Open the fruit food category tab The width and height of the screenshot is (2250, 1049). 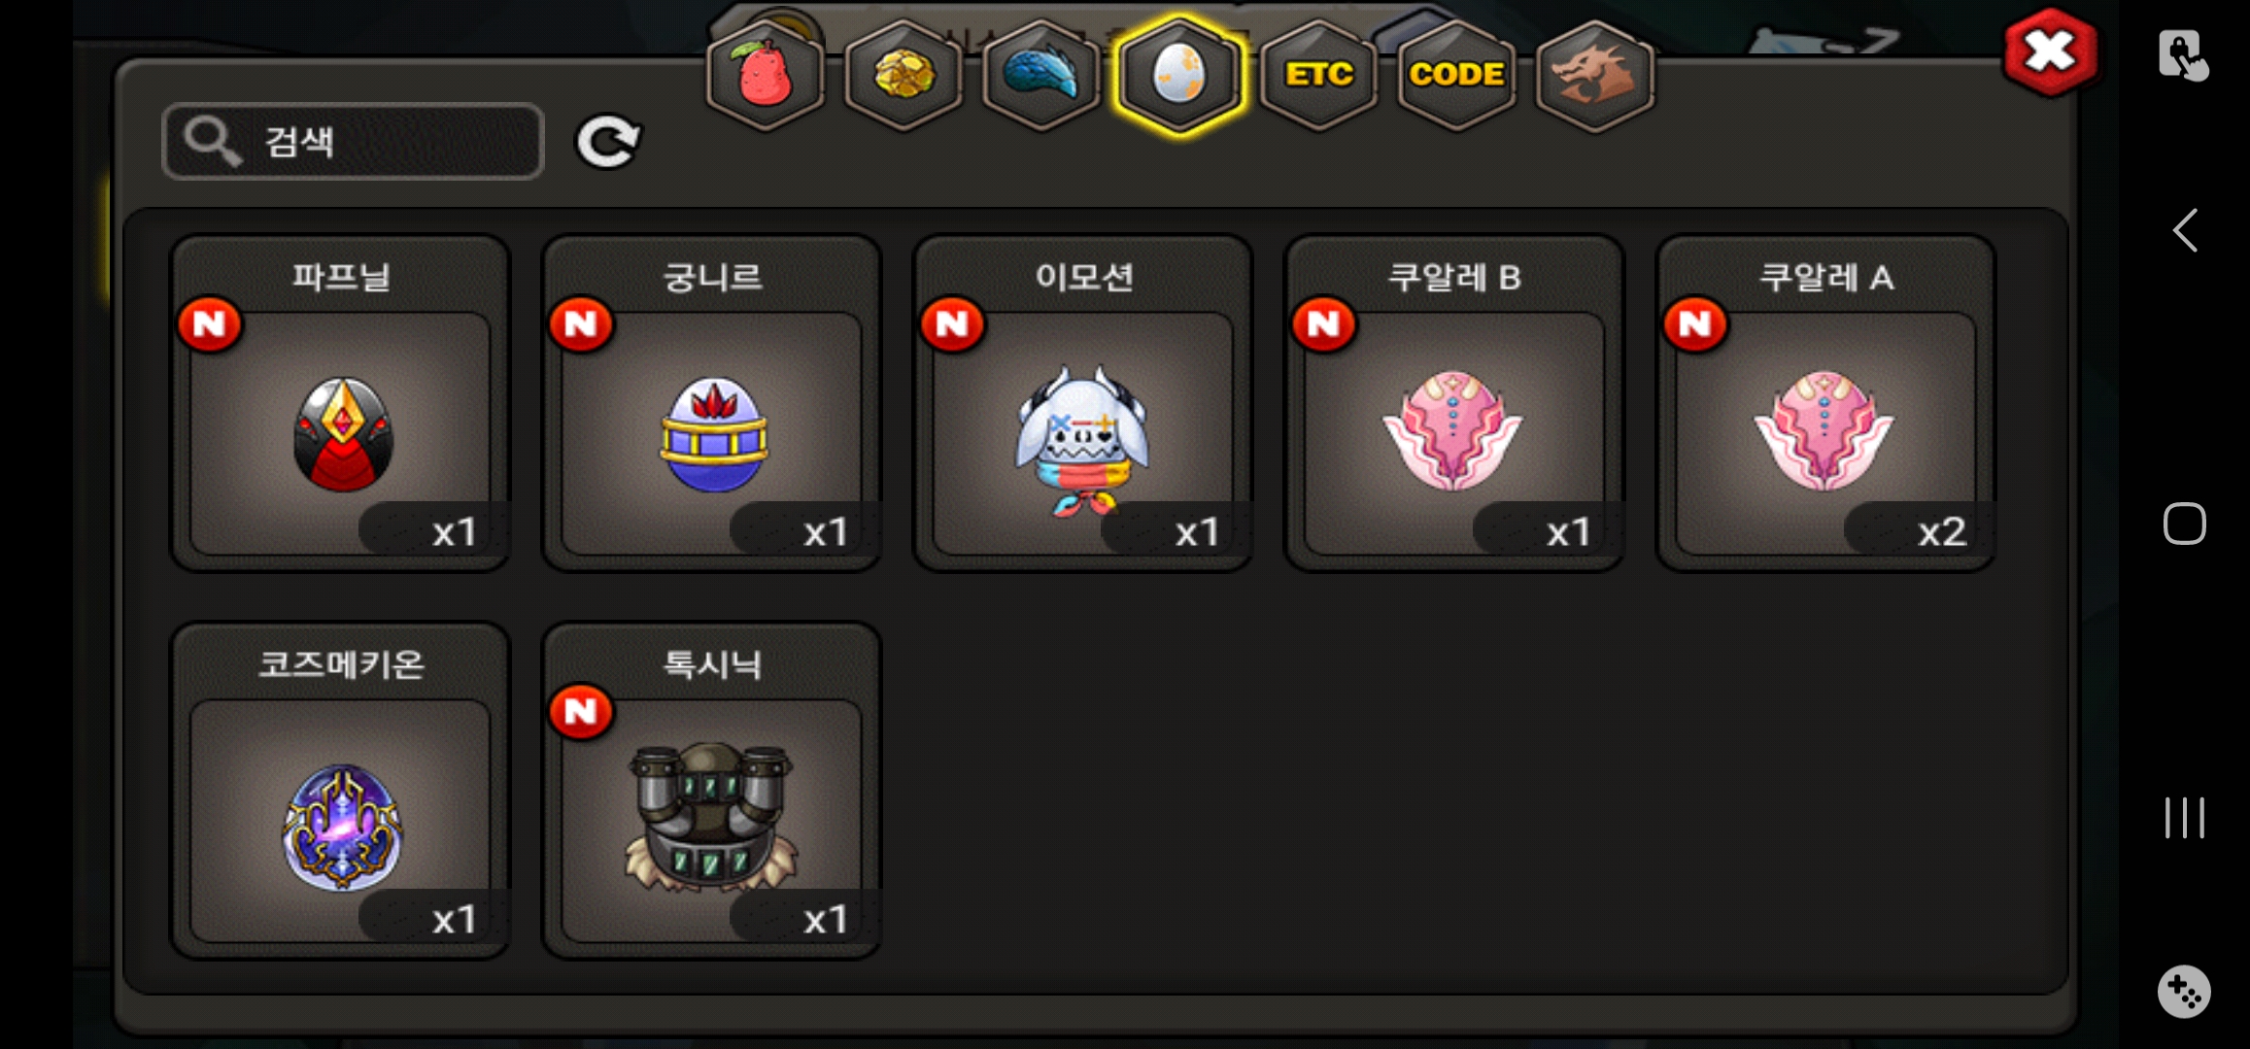[766, 75]
